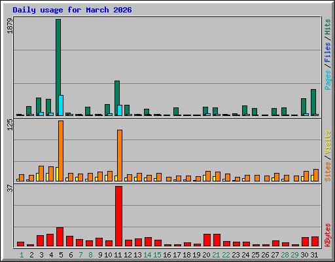Viewport: 335px width, 262px height.
Task: Select the red KBytes bar for day 4
Action: 50,240
